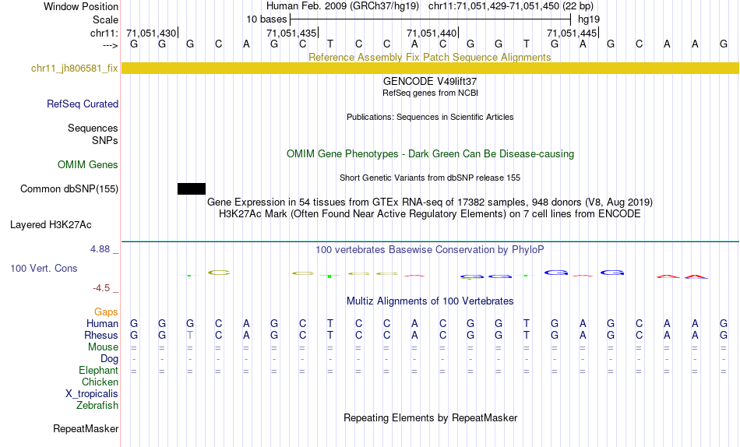Open the RefSeq Curated track label
740x447 pixels.
[x=83, y=104]
